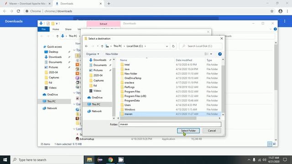The image size is (292, 164).
Task: Select the OneDriveTemp folder
Action: click(133, 78)
